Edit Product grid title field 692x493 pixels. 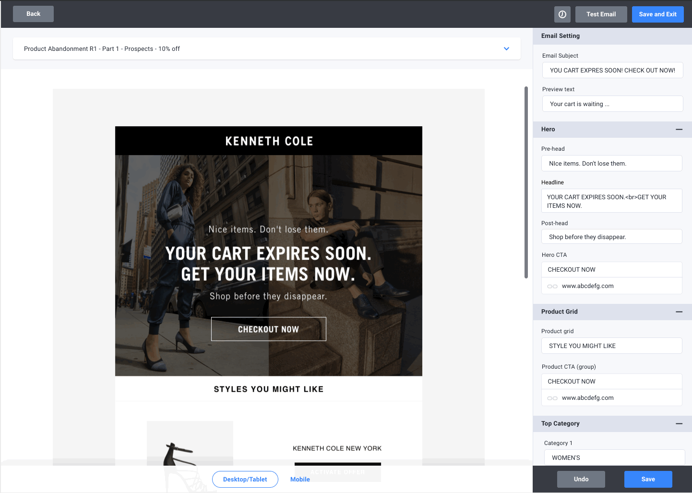click(x=611, y=346)
